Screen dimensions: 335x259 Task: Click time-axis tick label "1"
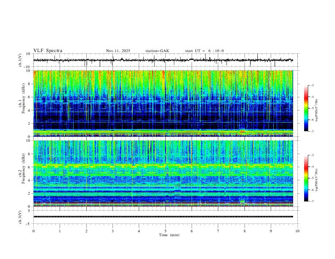pos(60,231)
